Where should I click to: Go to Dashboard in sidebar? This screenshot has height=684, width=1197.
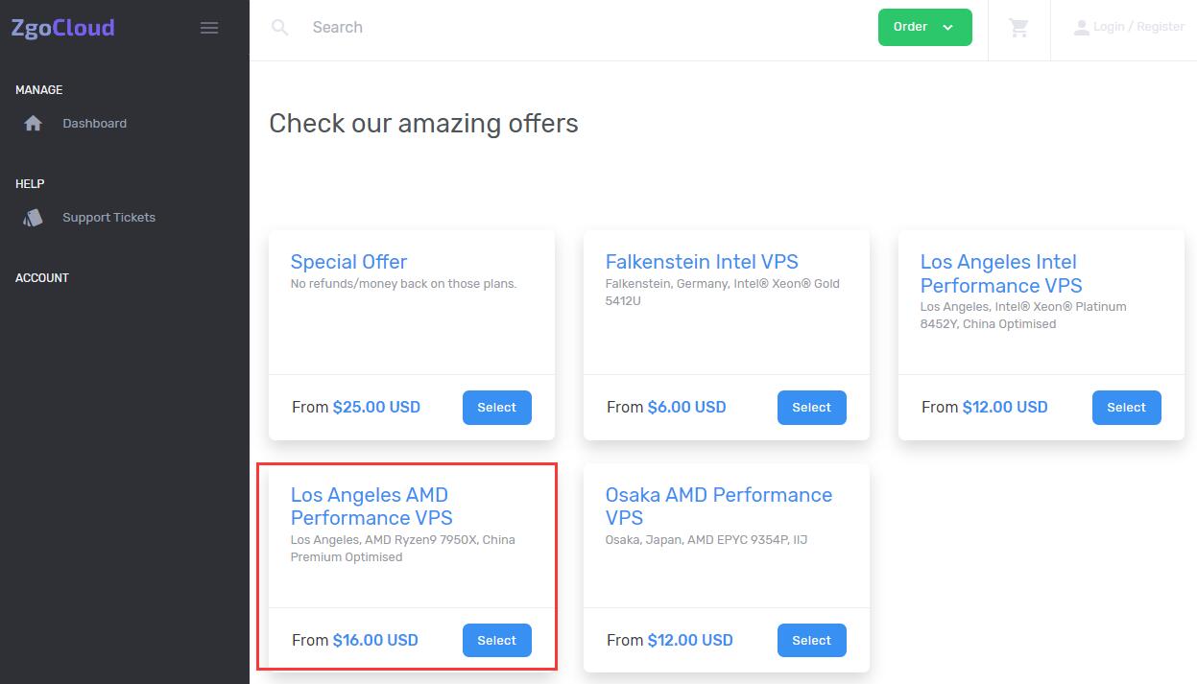[x=94, y=123]
